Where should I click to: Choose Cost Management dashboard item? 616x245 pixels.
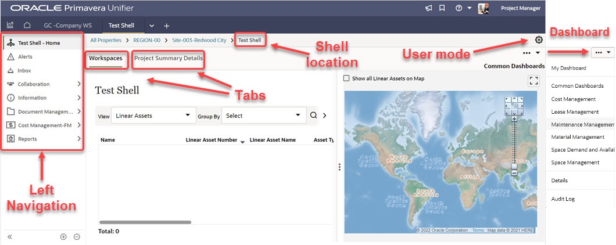[x=574, y=99]
